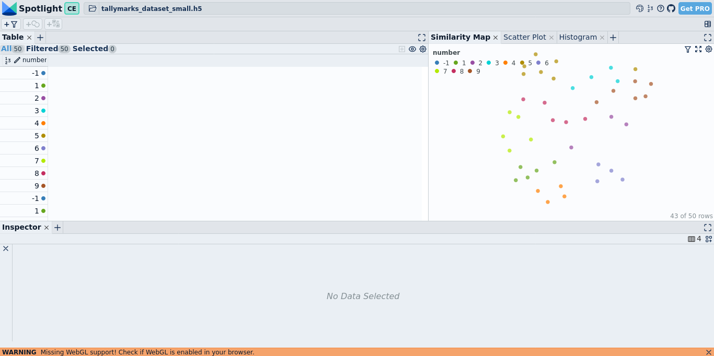Open the Similarity Map settings gear
Image resolution: width=714 pixels, height=356 pixels.
click(709, 49)
